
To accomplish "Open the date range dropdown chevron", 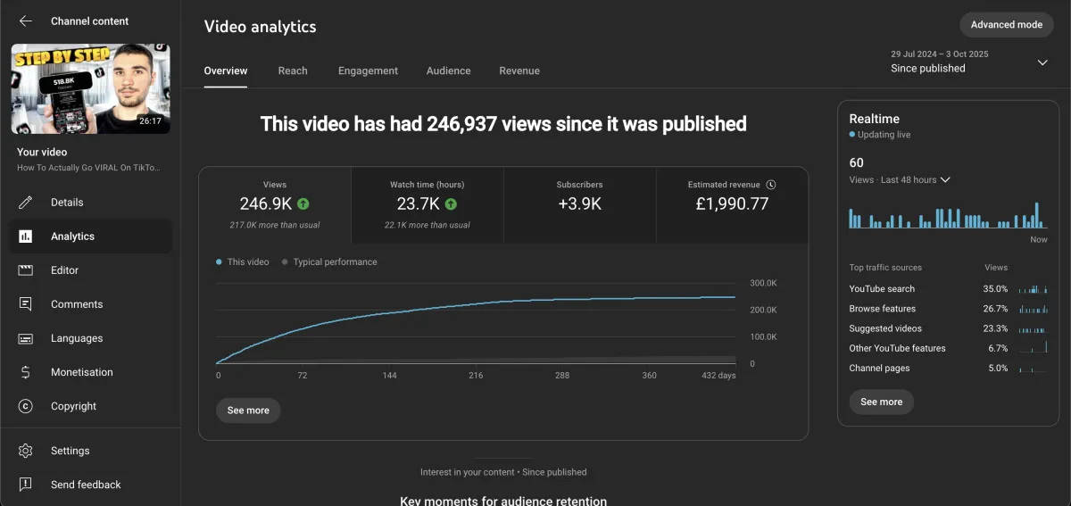I will pos(1042,62).
